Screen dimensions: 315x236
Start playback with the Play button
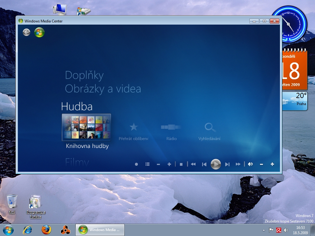tap(216, 164)
